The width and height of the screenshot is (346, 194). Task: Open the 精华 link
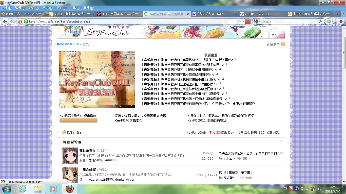(277, 44)
